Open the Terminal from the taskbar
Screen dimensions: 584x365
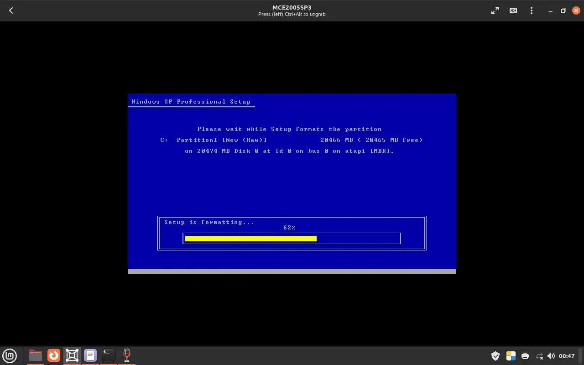(x=109, y=355)
